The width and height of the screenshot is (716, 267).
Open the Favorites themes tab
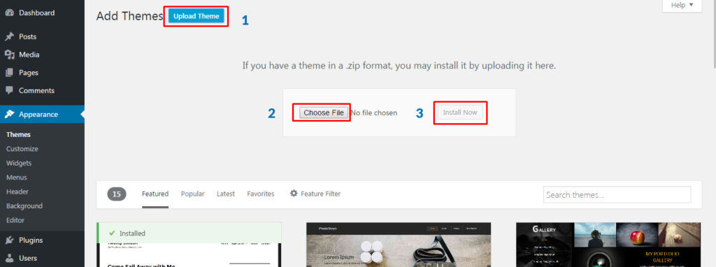261,194
